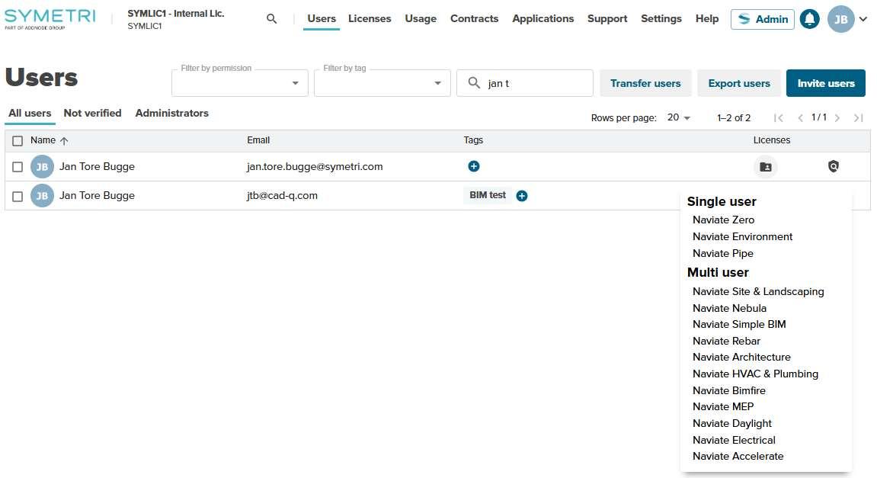This screenshot has width=877, height=478.
Task: Select Naviate Nebula
Action: coord(729,309)
